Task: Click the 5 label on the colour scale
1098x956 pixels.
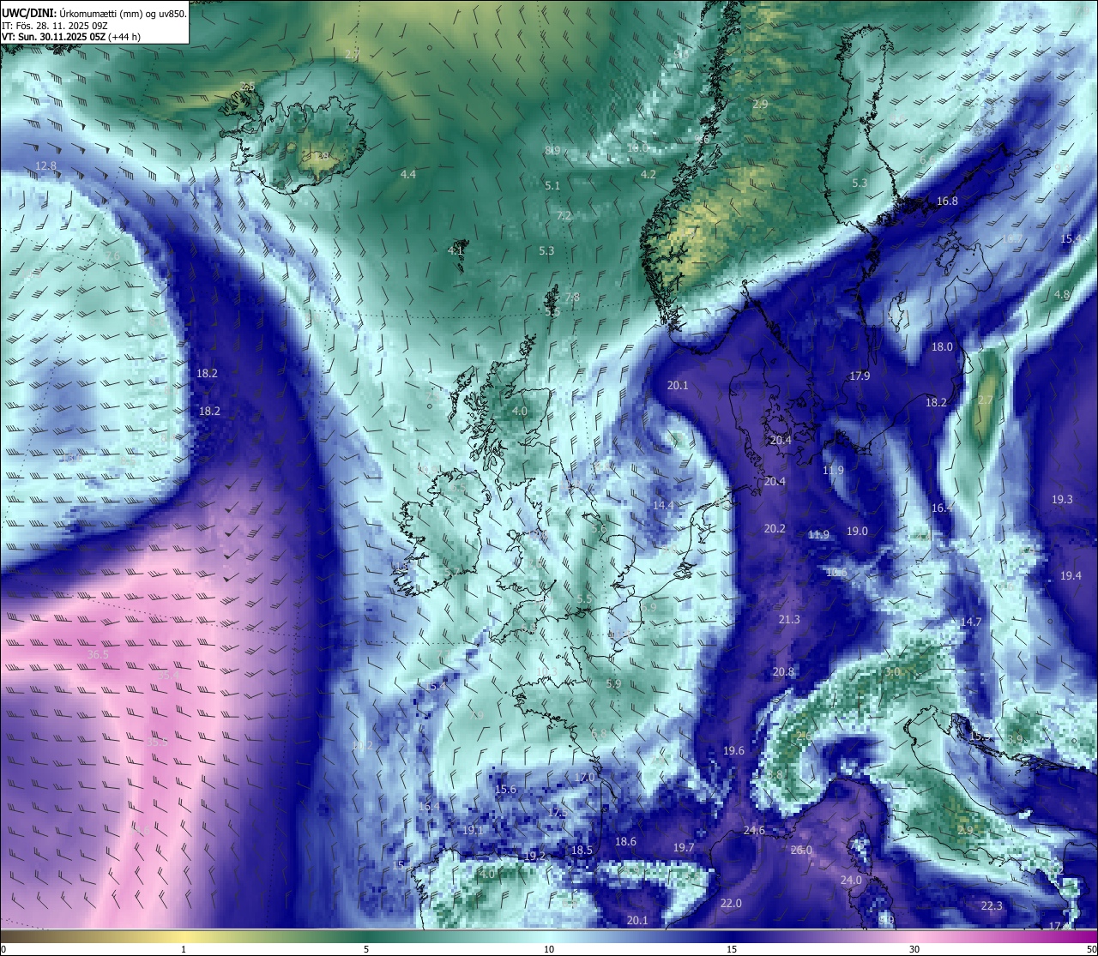Action: coord(366,949)
